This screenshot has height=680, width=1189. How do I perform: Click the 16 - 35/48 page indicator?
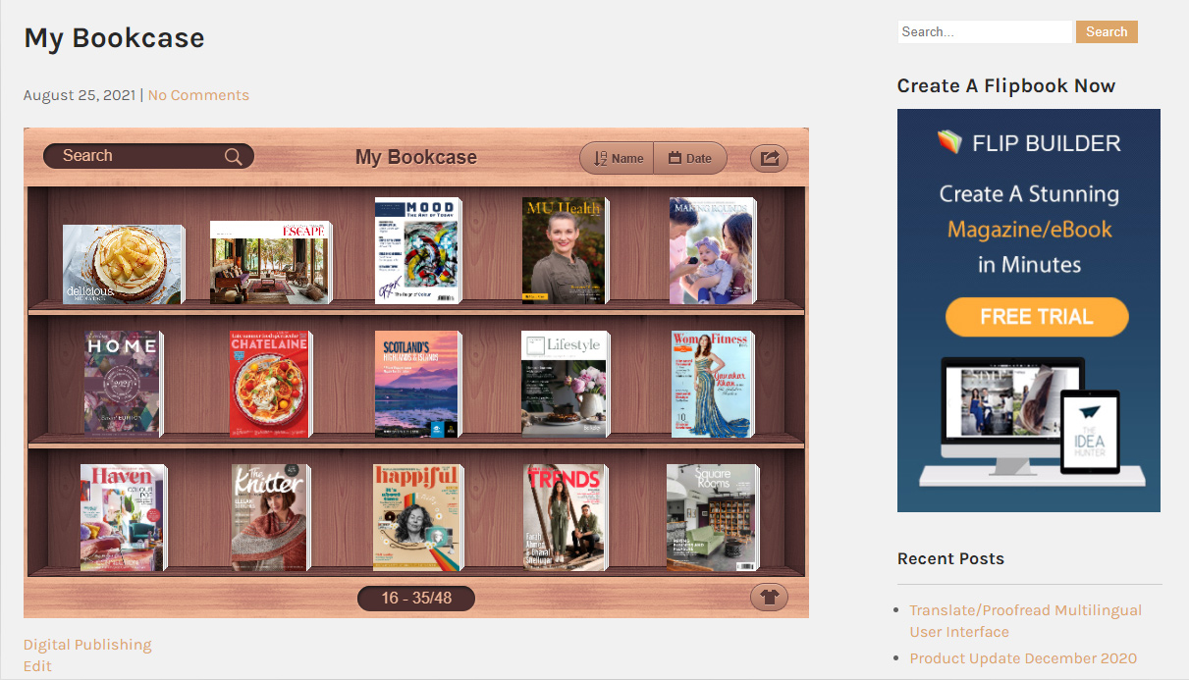coord(416,598)
